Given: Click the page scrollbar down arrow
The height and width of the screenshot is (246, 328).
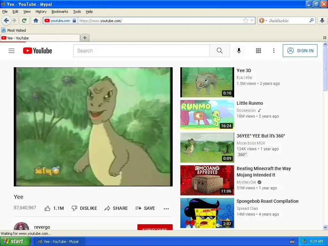Looking at the screenshot, I should (325, 227).
